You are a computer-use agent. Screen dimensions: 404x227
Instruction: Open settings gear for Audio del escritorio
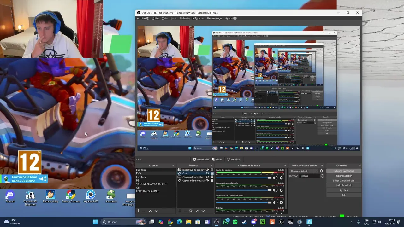[x=281, y=178]
